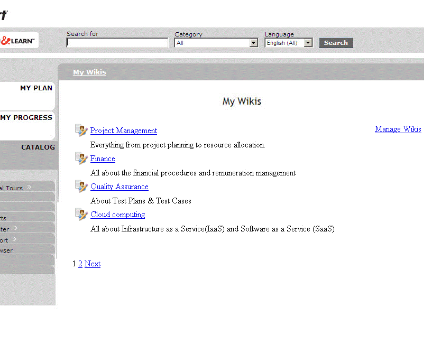Open the Category dropdown
Screen dimensions: 432x344
click(216, 43)
